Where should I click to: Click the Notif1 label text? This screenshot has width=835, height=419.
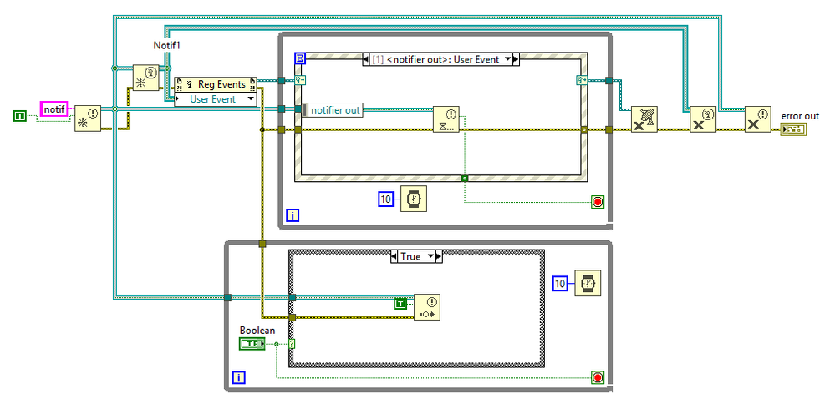coord(166,45)
